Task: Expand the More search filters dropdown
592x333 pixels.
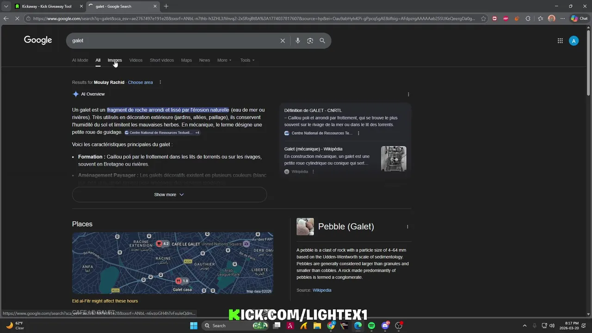Action: (224, 60)
